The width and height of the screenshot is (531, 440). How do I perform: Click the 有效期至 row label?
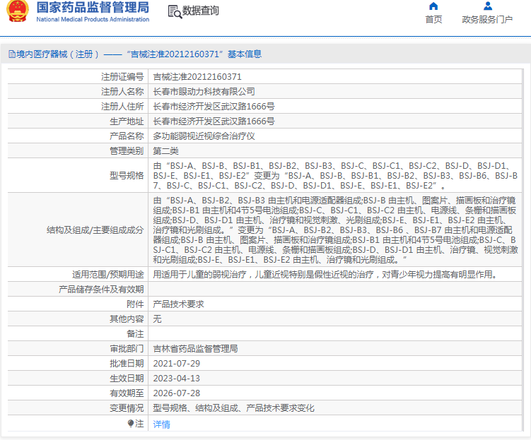(x=127, y=393)
